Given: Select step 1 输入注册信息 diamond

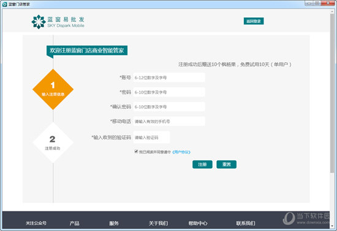Looking at the screenshot, I should pos(53,89).
